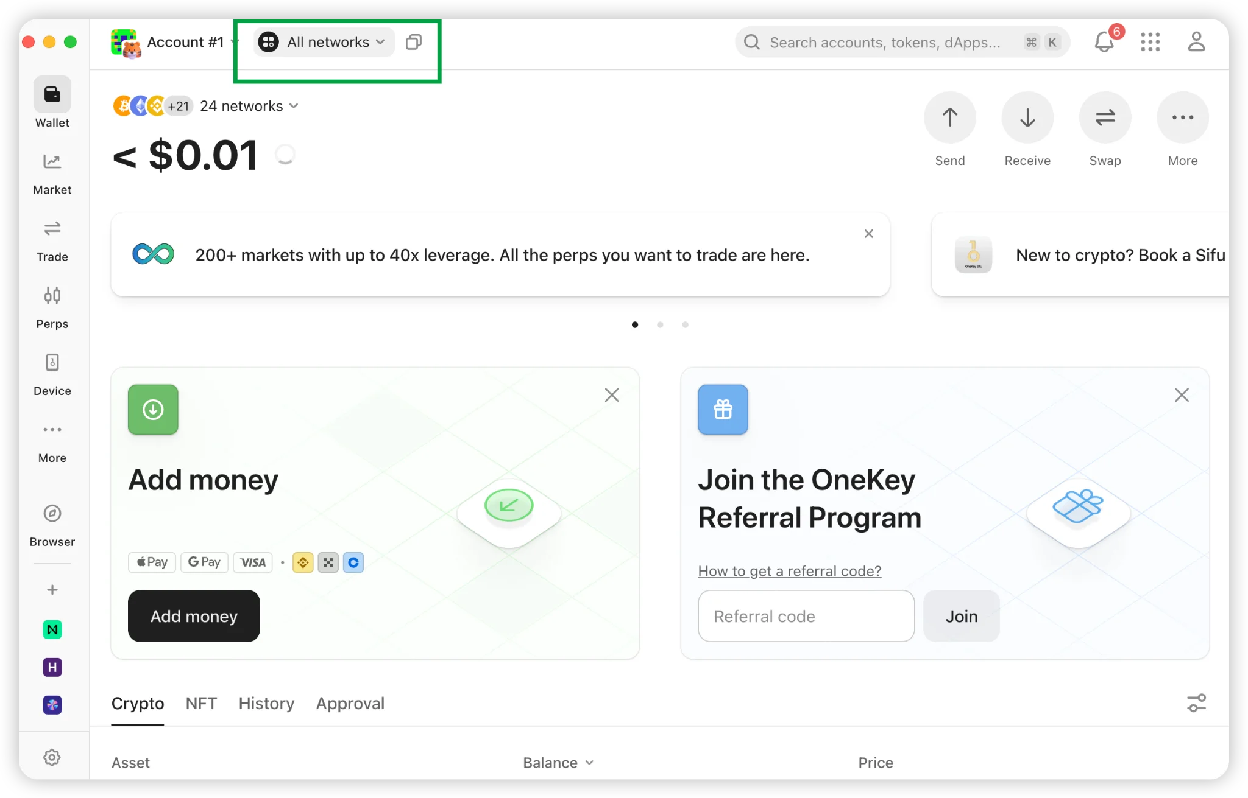Viewport: 1248px width, 798px height.
Task: Open How to get a referral code link
Action: 789,571
